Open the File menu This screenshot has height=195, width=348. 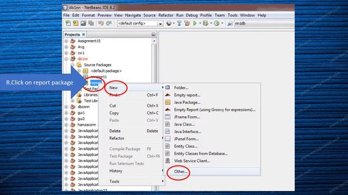pos(66,15)
